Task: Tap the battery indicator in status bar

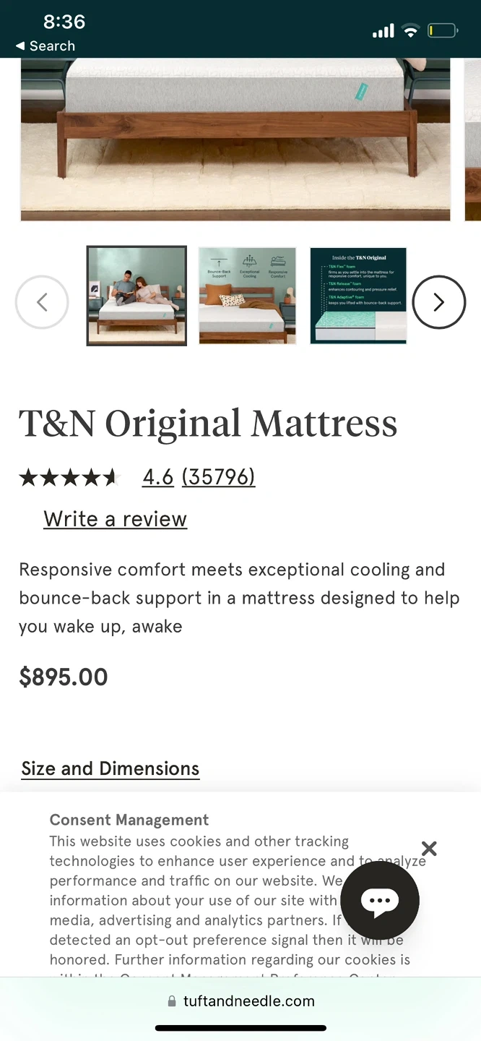Action: 443,31
